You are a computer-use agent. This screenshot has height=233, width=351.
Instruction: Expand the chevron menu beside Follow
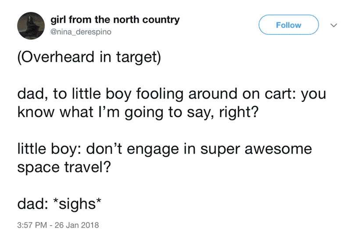(334, 25)
